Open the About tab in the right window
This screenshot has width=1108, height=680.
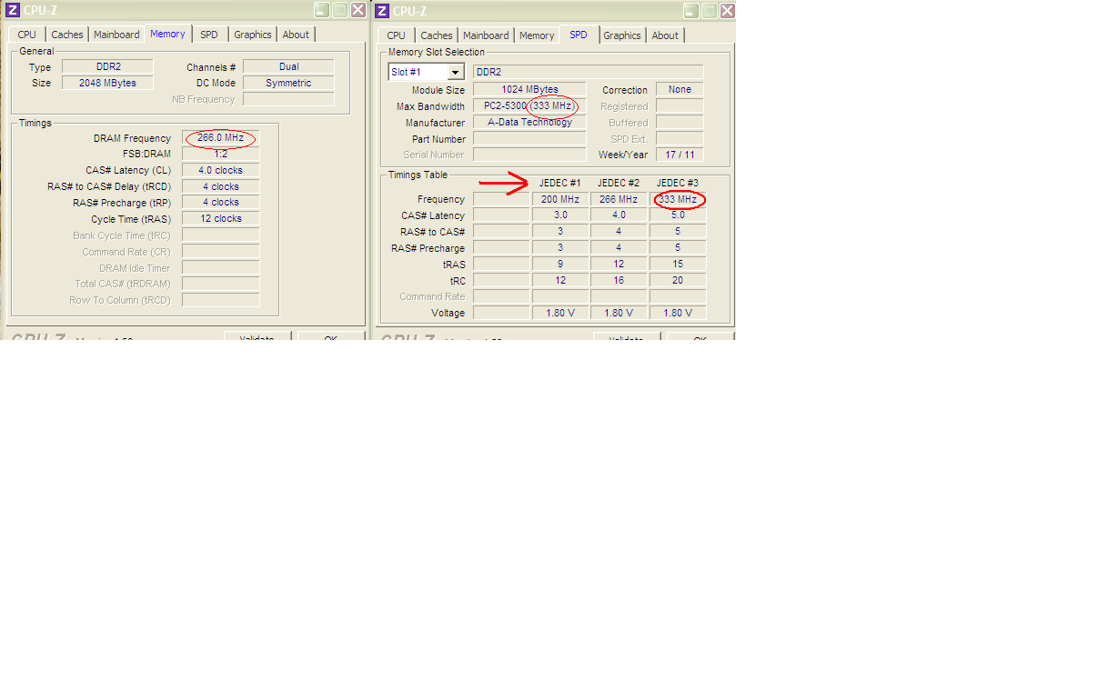(665, 35)
